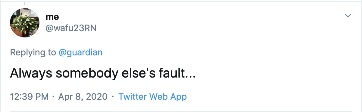
Task: Open the tweet options chevron menu
Action: 348,15
